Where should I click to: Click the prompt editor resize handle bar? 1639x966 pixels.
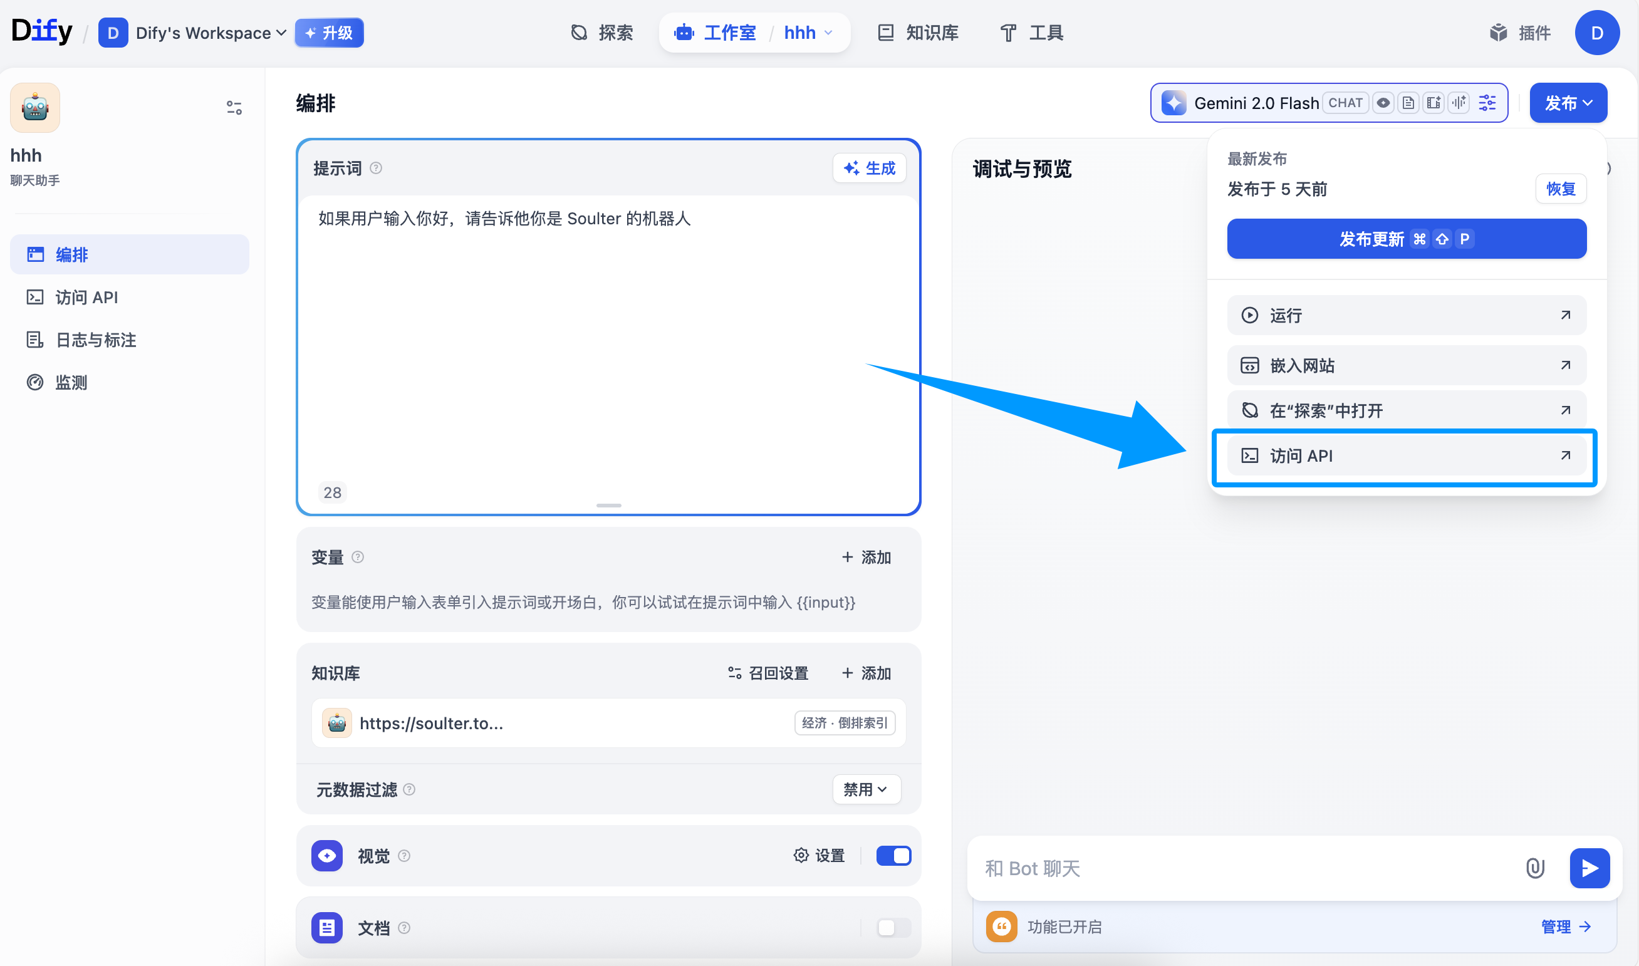click(x=608, y=505)
